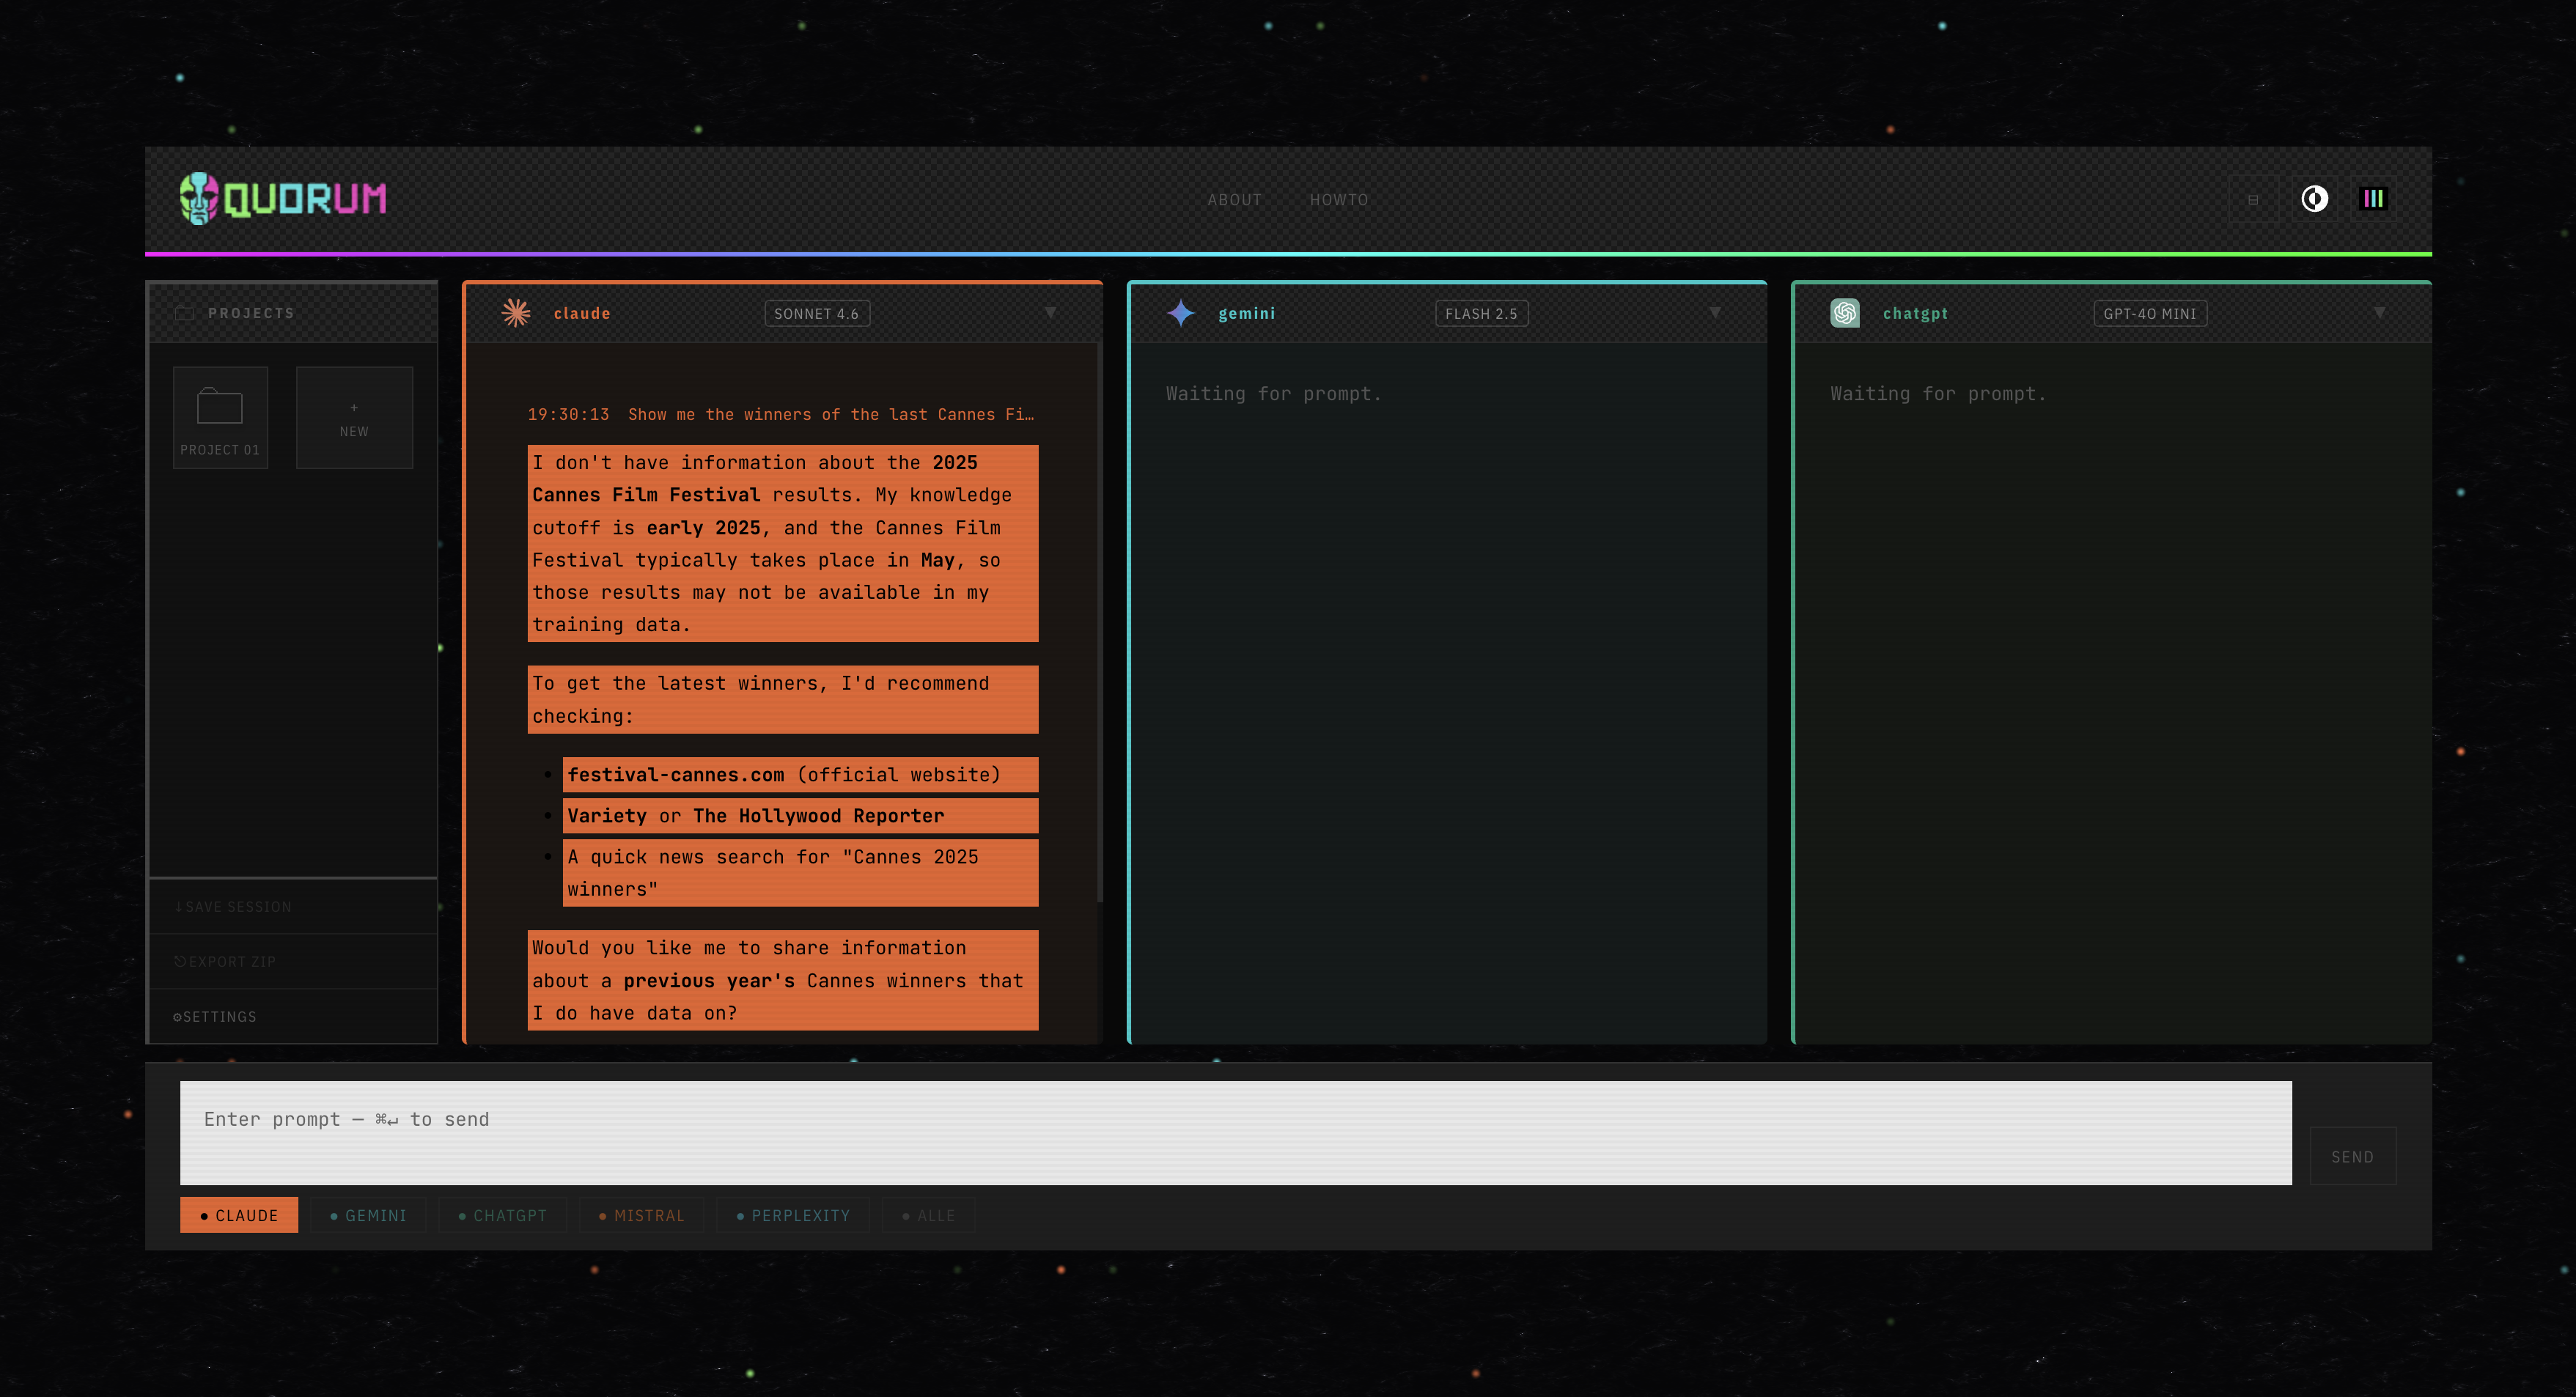2576x1397 pixels.
Task: Expand the Gemini panel dropdown arrow
Action: [1715, 313]
